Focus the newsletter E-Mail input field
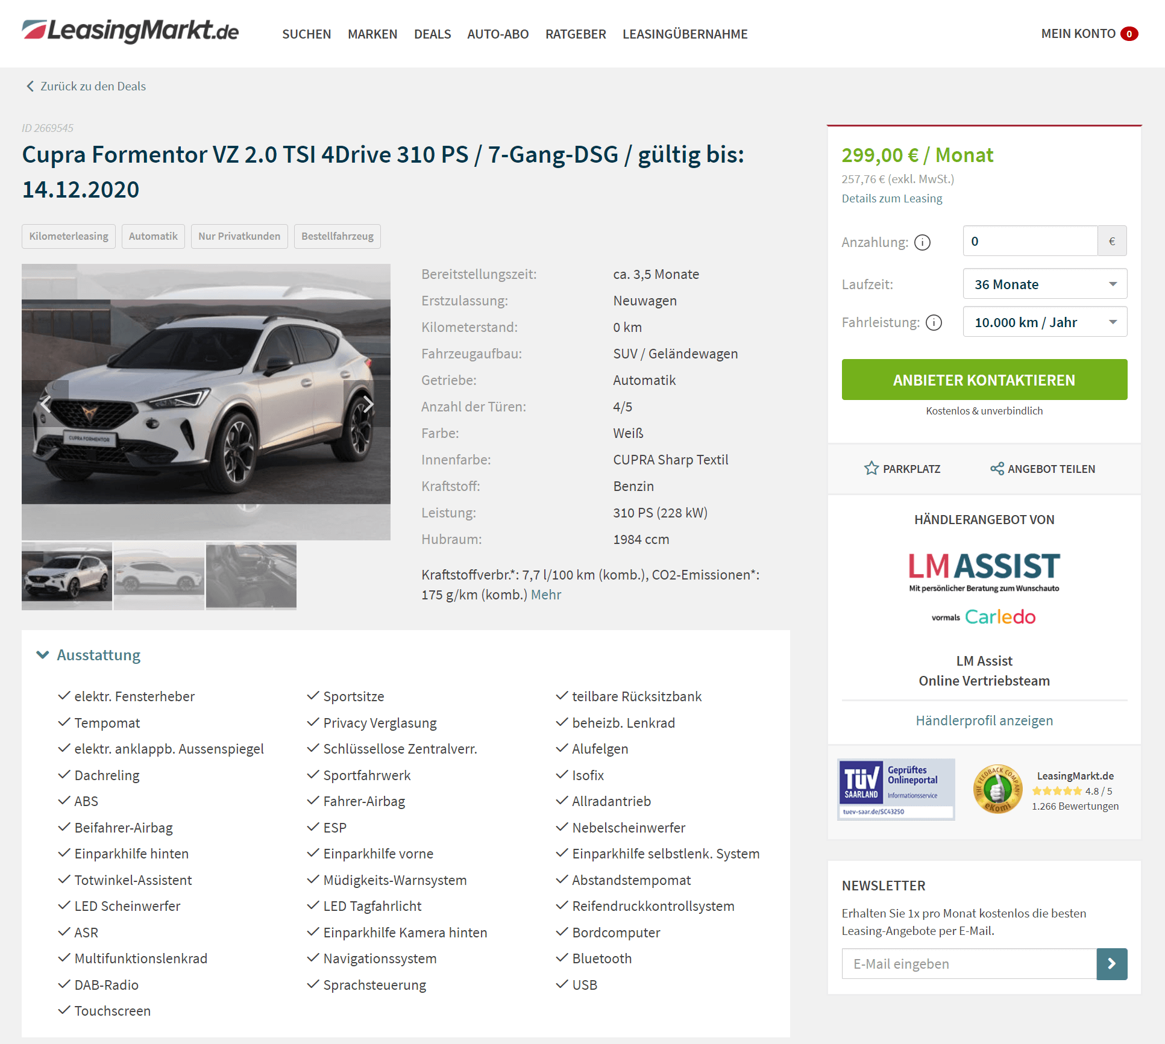 tap(969, 964)
